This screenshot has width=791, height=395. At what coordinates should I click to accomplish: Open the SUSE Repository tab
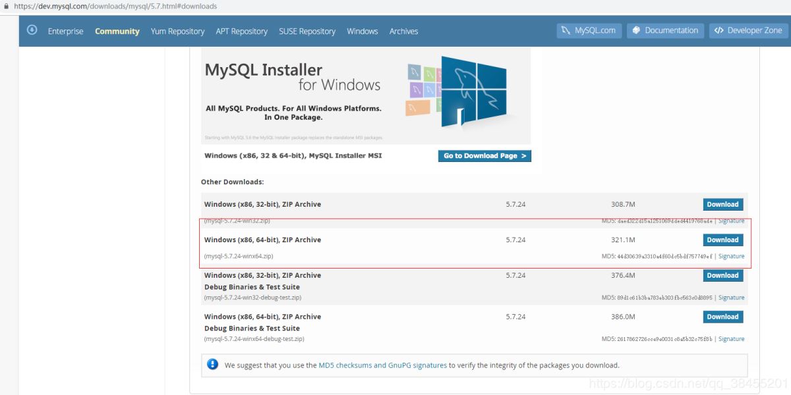click(307, 31)
